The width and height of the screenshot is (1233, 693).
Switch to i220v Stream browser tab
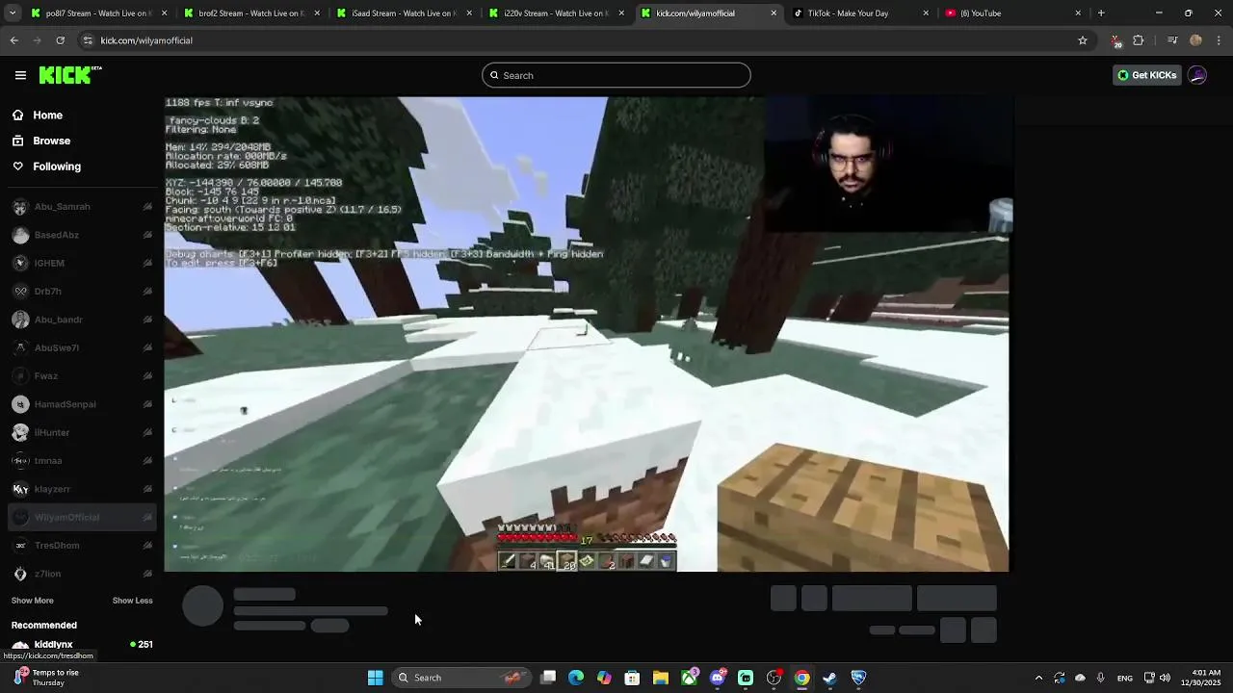[556, 13]
